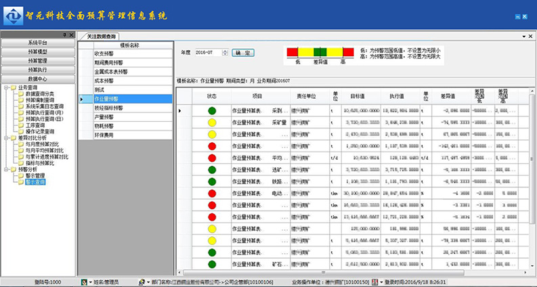537x287 pixels.
Task: Open the 预算管理 navigation section
Action: click(37, 61)
